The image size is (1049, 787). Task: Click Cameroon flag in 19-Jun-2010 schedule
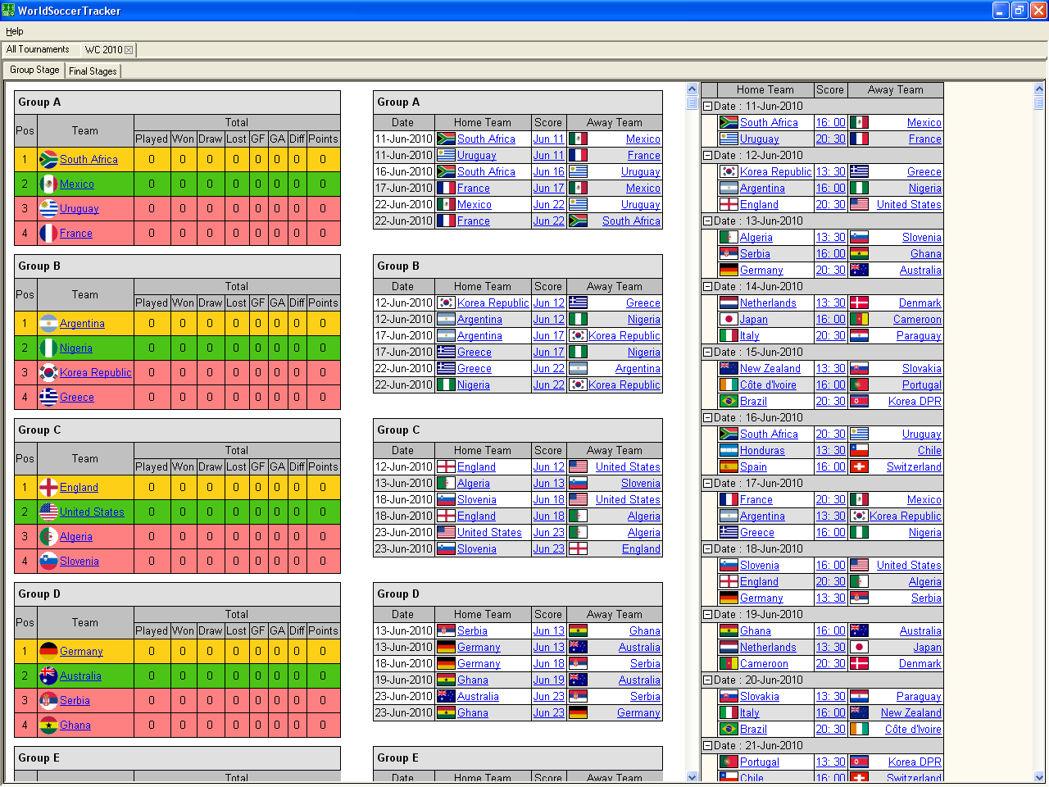coord(729,663)
